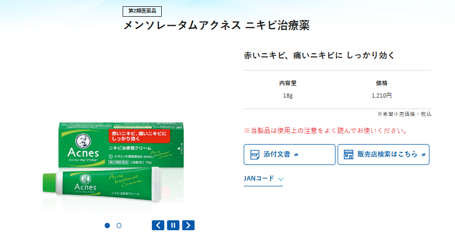The height and width of the screenshot is (237, 455).
Task: Click the external link icon beside 添付文書
Action: pyautogui.click(x=296, y=155)
